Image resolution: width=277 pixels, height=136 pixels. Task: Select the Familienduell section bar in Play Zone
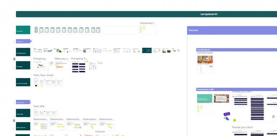click(x=236, y=50)
